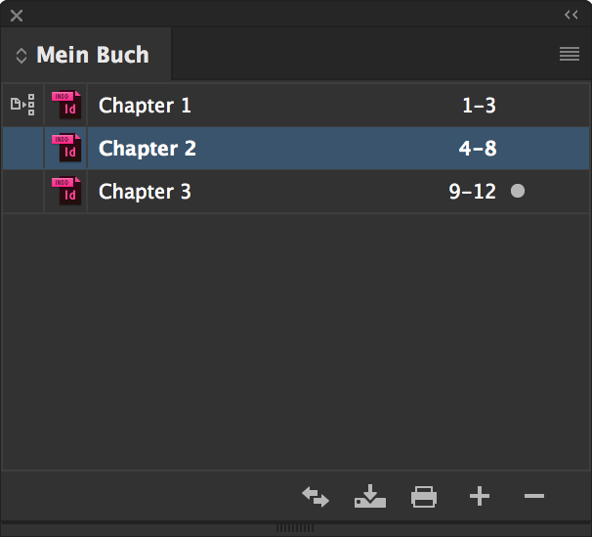Add documents with the plus icon

(x=480, y=496)
